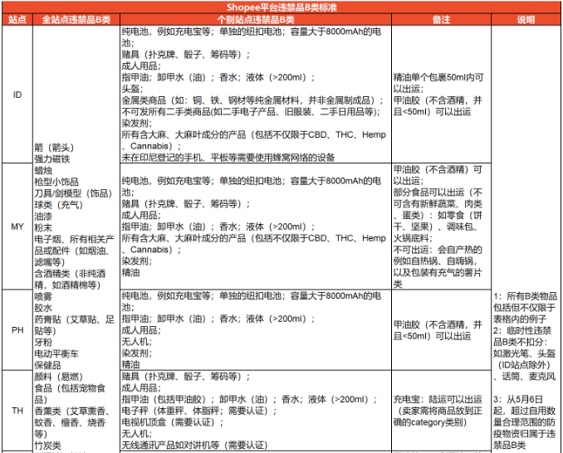This screenshot has width=563, height=453.
Task: Click the ID row '金属类商品' line
Action: [x=252, y=100]
